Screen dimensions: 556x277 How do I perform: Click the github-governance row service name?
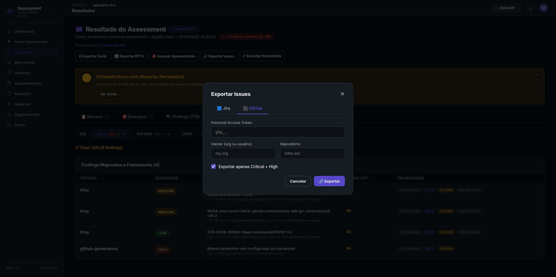coord(99,249)
